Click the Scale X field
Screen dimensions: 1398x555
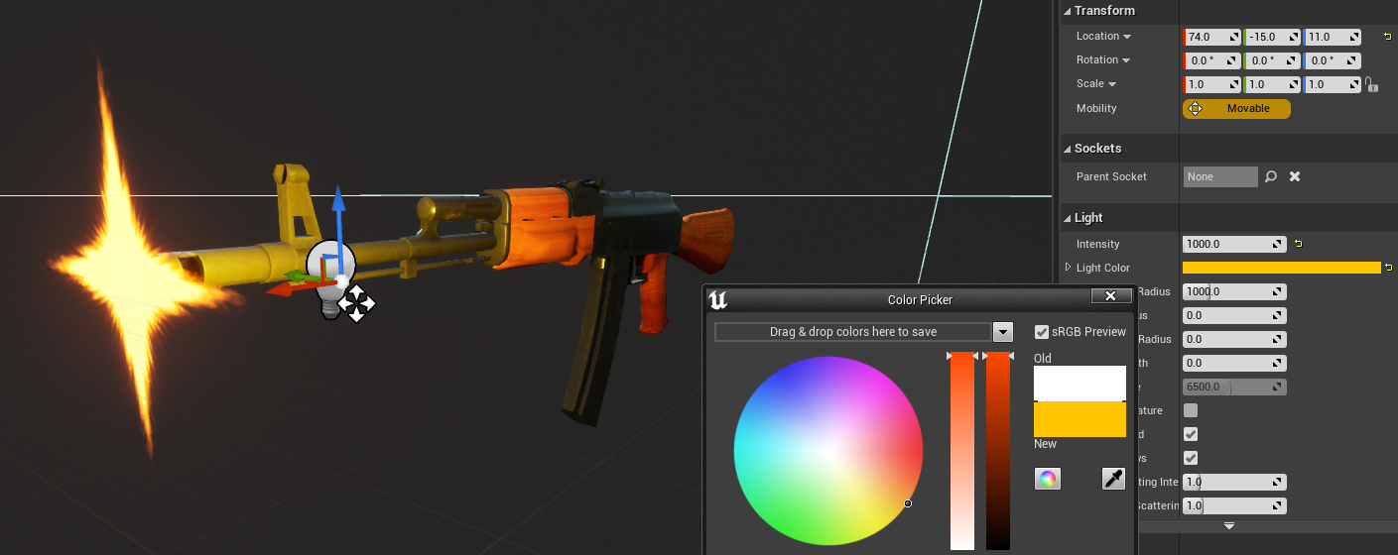click(1212, 84)
